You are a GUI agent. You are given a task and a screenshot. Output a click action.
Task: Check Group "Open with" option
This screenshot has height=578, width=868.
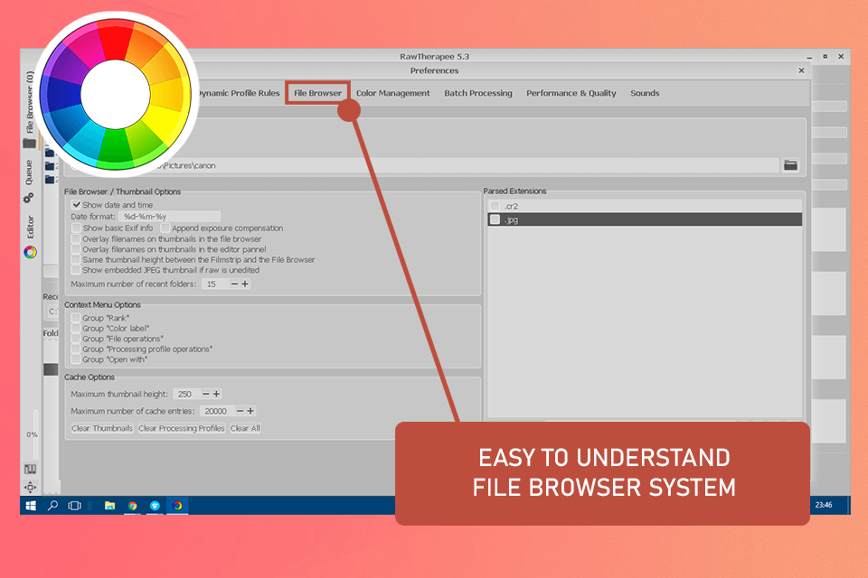[76, 359]
